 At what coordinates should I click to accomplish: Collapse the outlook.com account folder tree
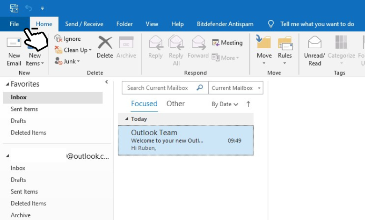(x=7, y=156)
